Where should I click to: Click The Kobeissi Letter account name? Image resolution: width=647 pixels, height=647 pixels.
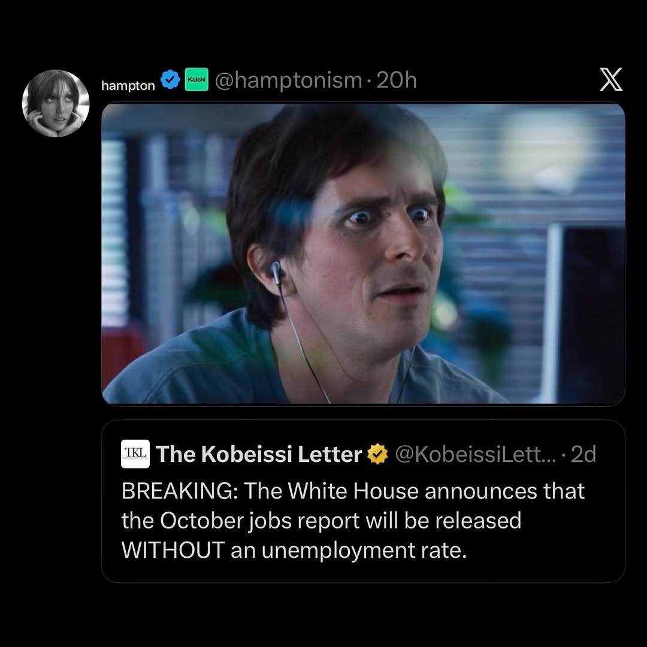259,455
